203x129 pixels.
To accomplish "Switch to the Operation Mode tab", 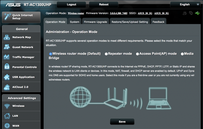I will pyautogui.click(x=55, y=21).
